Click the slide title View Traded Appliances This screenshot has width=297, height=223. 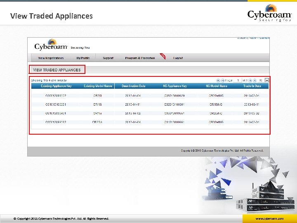tap(51, 16)
